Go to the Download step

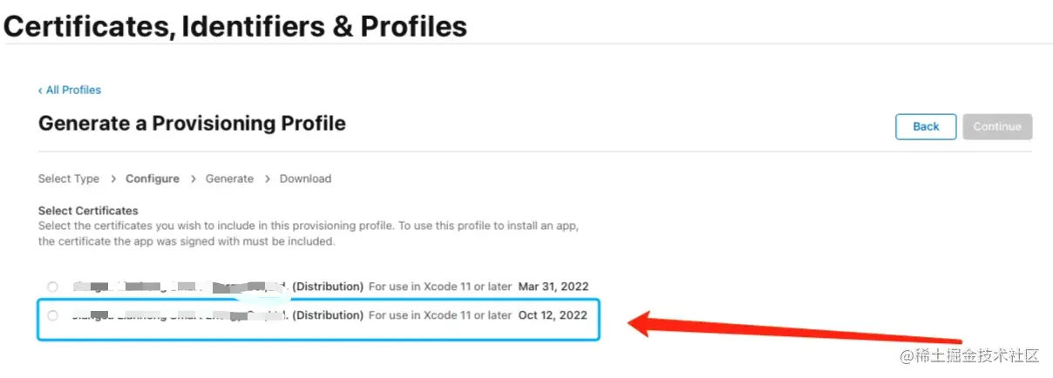305,179
